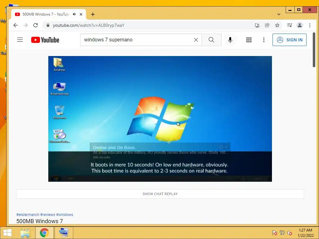Open the YouTube hamburger guide menu
This screenshot has height=239, width=319.
[x=20, y=40]
